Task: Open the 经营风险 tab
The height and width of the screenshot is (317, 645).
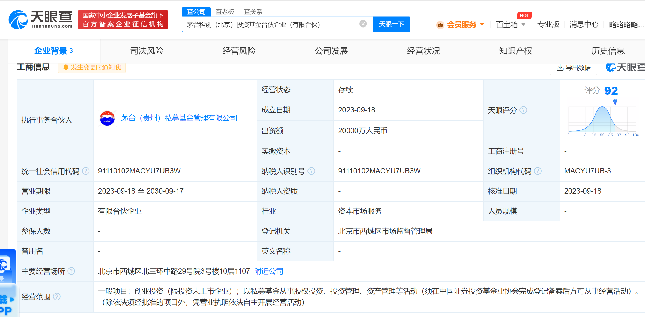Action: pyautogui.click(x=239, y=51)
